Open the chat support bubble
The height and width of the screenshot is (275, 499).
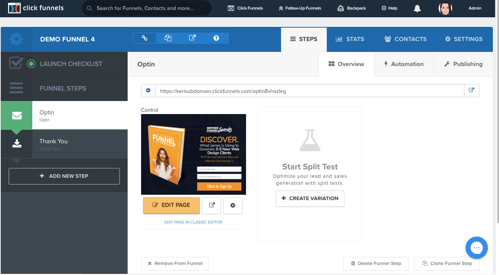476,248
